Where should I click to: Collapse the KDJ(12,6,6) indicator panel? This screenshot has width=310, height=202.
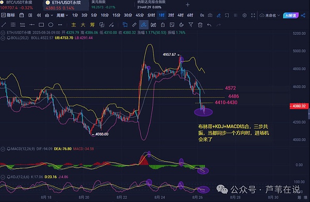tap(3, 177)
